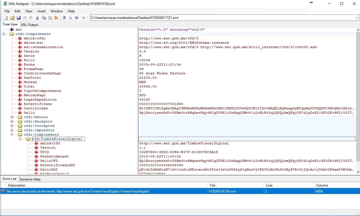Expand the cfdi:Receptor node
This screenshot has width=360, height=216.
tap(12, 121)
